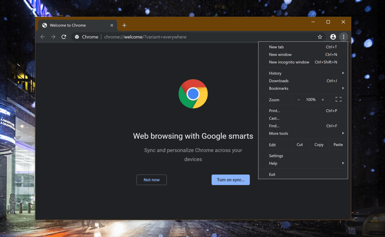Open Settings from the menu
The image size is (385, 237).
click(276, 156)
